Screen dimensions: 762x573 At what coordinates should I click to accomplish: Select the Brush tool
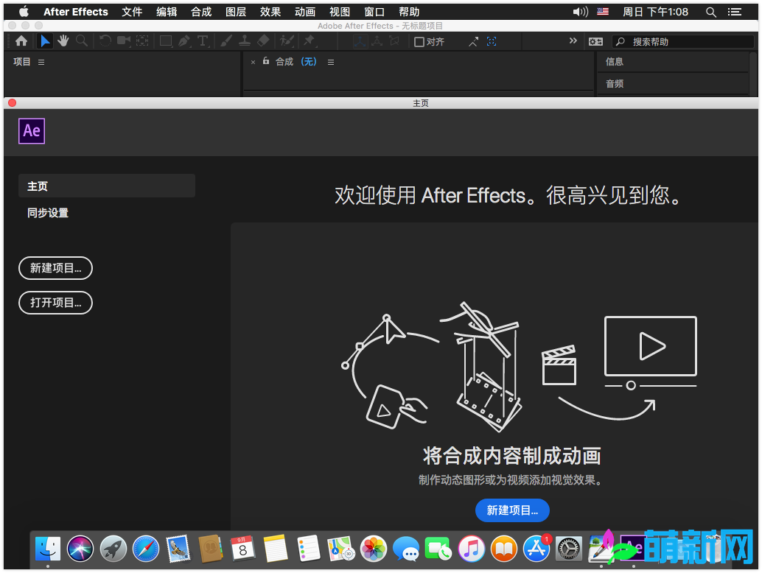(226, 41)
